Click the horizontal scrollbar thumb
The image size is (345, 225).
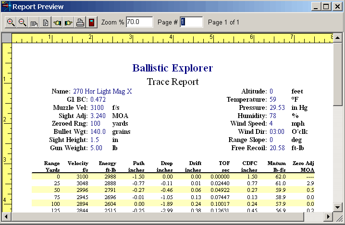[x=157, y=217]
